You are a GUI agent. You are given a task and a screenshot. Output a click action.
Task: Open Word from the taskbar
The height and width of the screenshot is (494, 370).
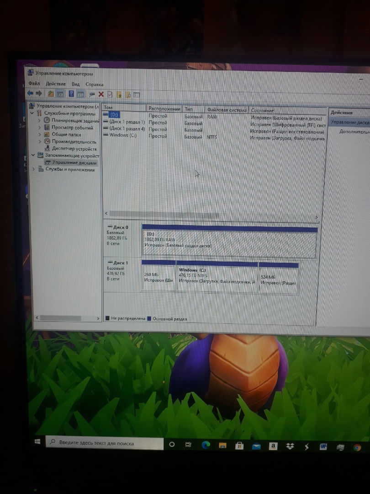point(323,447)
